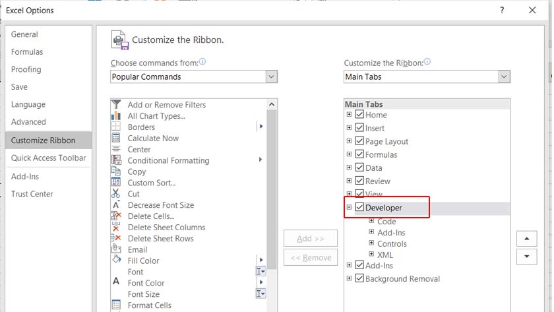Expand the Insert tab tree node

point(349,127)
